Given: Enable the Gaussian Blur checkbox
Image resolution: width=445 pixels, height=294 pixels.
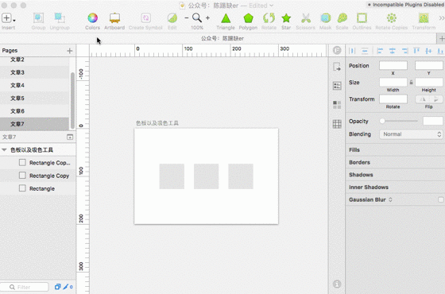Looking at the screenshot, I should 441,199.
